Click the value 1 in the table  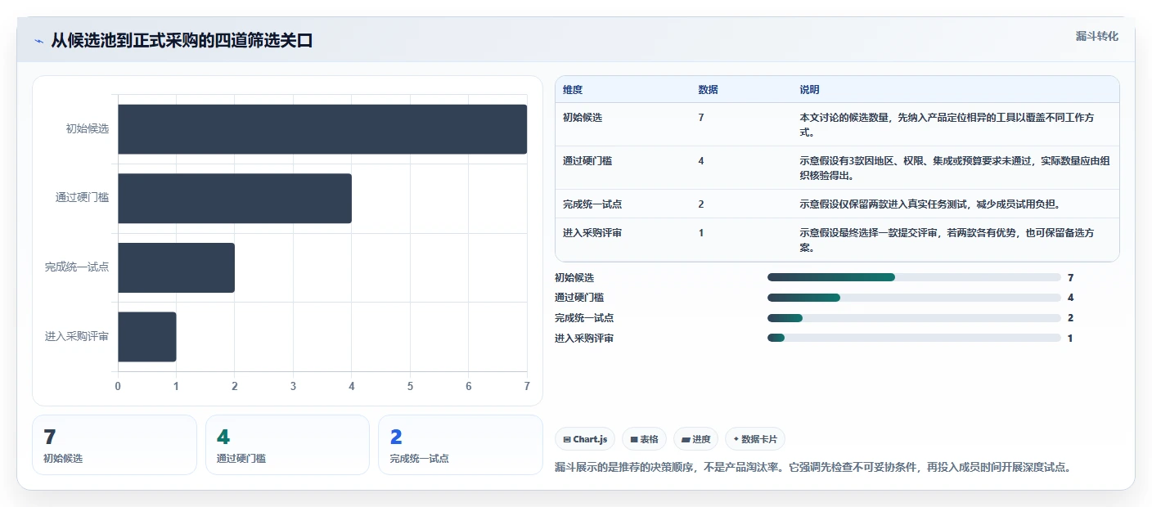(x=701, y=232)
